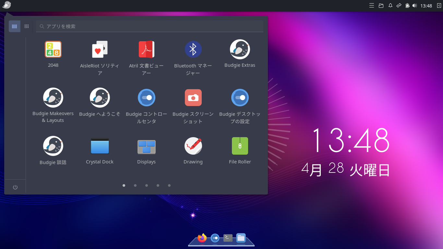Toggle the grid view layout
Image resolution: width=443 pixels, height=249 pixels.
[x=14, y=26]
